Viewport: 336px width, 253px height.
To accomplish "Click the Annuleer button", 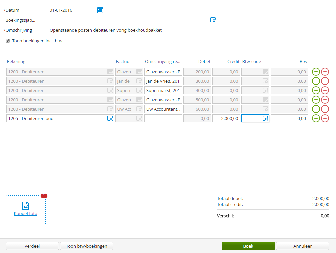I will (302, 246).
